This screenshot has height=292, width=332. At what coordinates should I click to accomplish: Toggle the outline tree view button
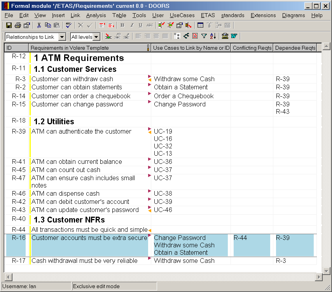point(177,36)
